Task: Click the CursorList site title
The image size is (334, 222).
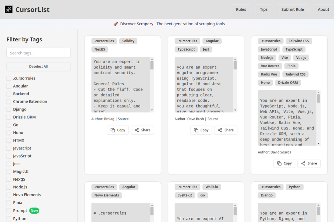Action: coord(32,10)
